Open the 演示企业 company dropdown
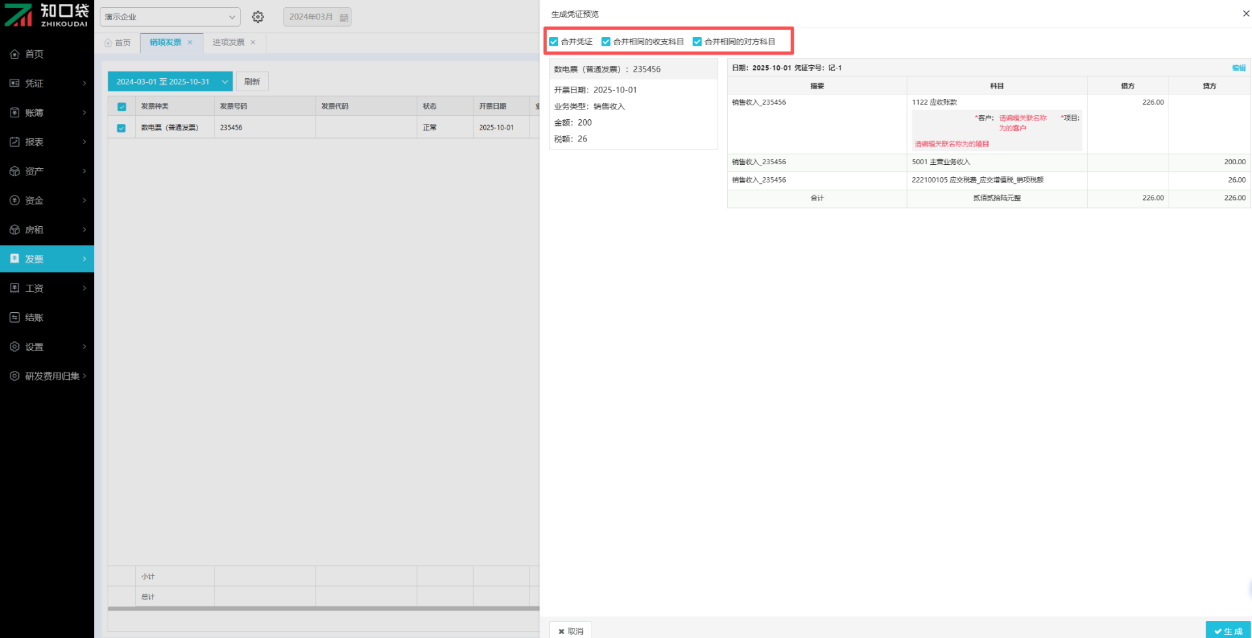The image size is (1252, 638). pos(170,17)
